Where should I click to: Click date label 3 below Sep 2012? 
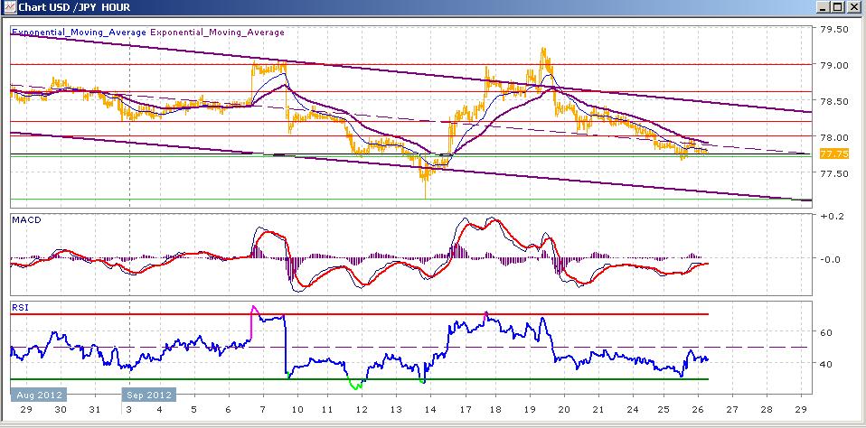128,410
